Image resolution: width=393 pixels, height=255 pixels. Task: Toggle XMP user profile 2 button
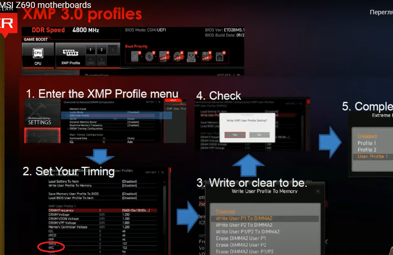pyautogui.click(x=102, y=61)
